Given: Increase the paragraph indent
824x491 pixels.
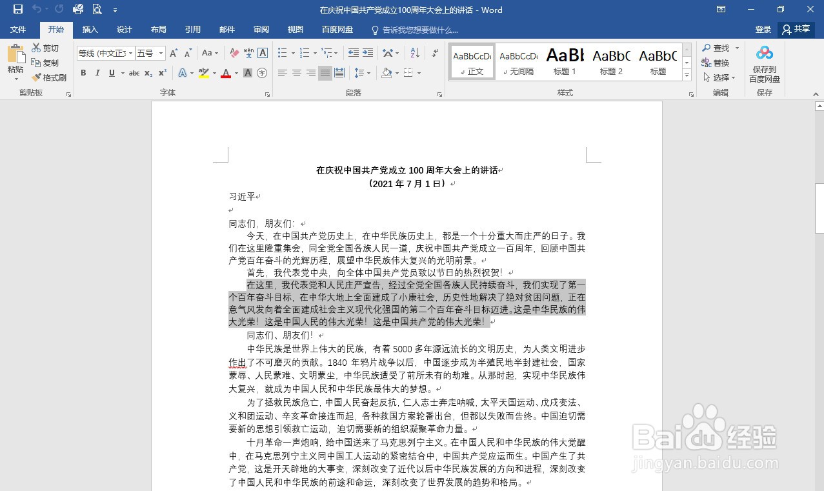Looking at the screenshot, I should [367, 53].
